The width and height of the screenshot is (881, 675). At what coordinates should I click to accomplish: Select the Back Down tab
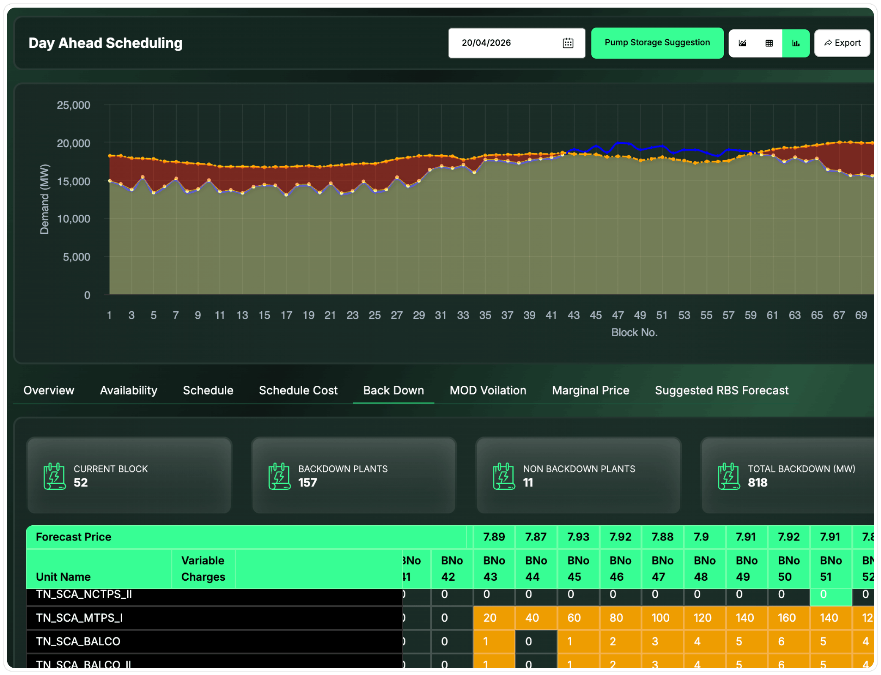coord(393,390)
